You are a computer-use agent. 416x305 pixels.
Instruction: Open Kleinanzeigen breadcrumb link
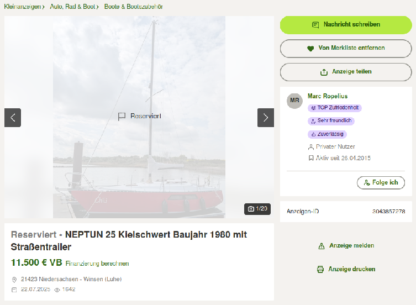[x=23, y=7]
